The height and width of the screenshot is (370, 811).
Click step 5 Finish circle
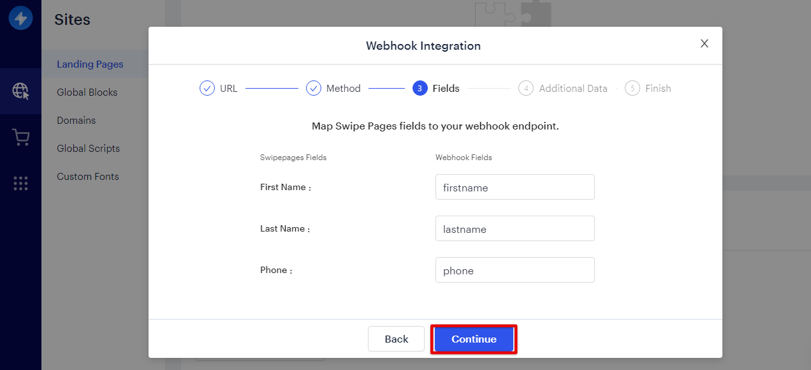point(632,88)
